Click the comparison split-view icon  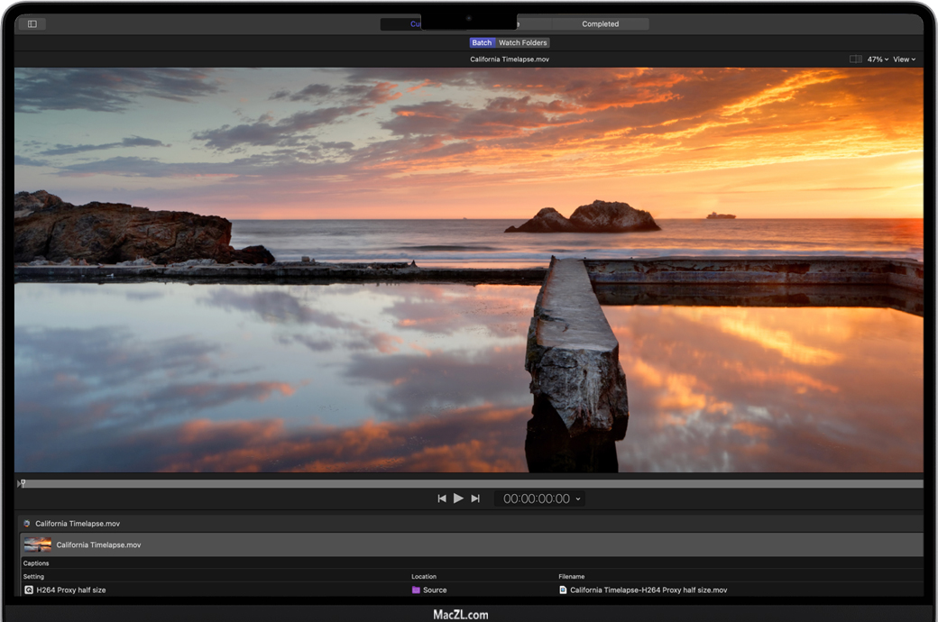coord(855,59)
